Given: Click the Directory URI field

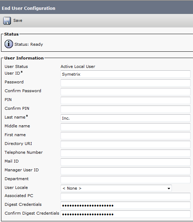Looking at the screenshot, I should 125,144.
